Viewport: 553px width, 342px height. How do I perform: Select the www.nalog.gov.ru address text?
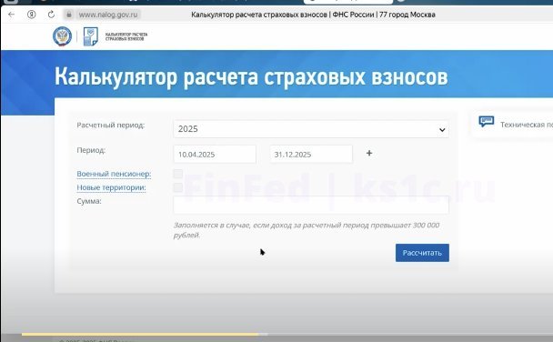click(108, 15)
